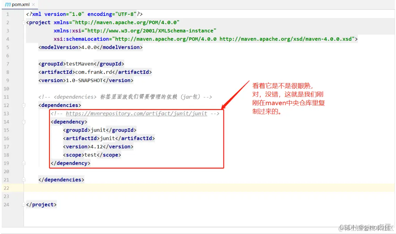This screenshot has width=396, height=234.
Task: Click the xmlns POM/4.0.0 URL value
Action: 126,22
